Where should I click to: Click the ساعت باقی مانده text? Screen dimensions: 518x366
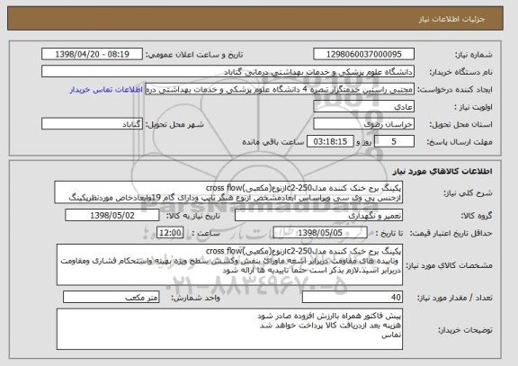[x=273, y=142]
